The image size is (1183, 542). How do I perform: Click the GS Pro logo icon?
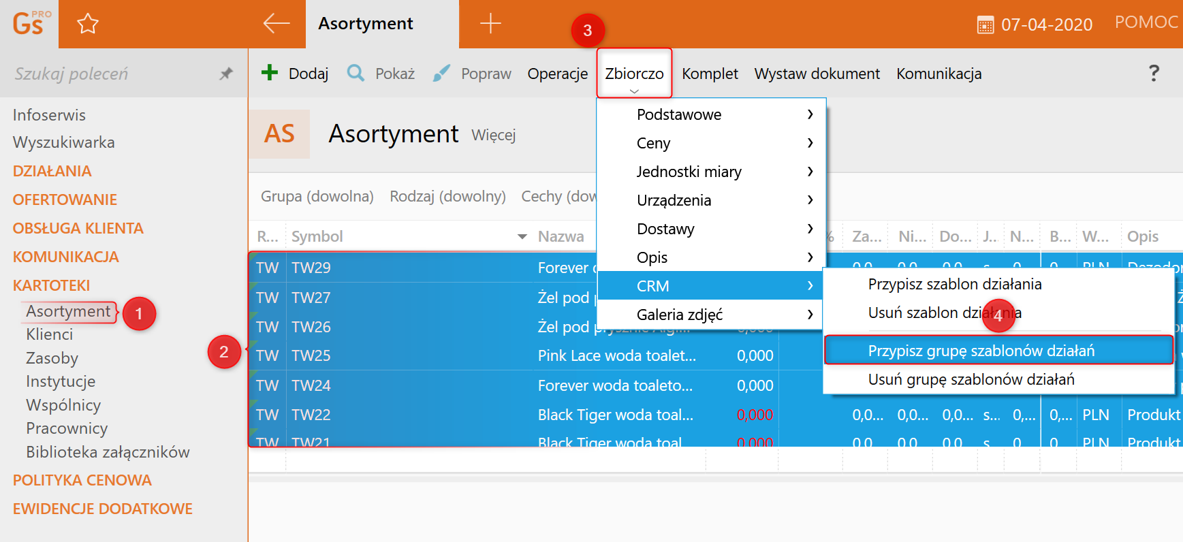pyautogui.click(x=30, y=24)
